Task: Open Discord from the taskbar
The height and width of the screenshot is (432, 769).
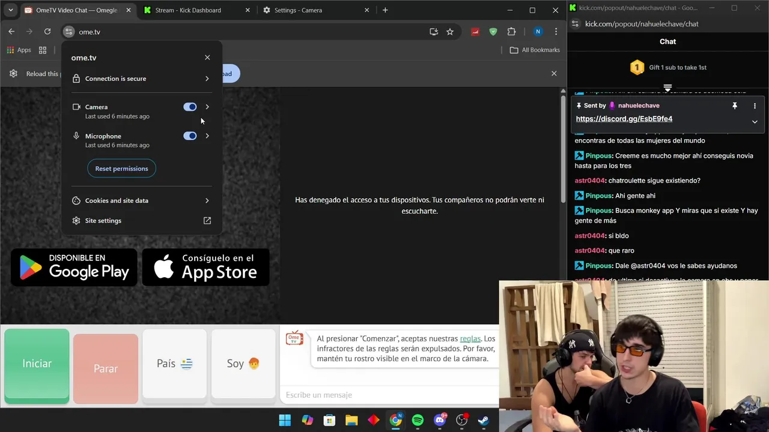Action: (x=440, y=420)
